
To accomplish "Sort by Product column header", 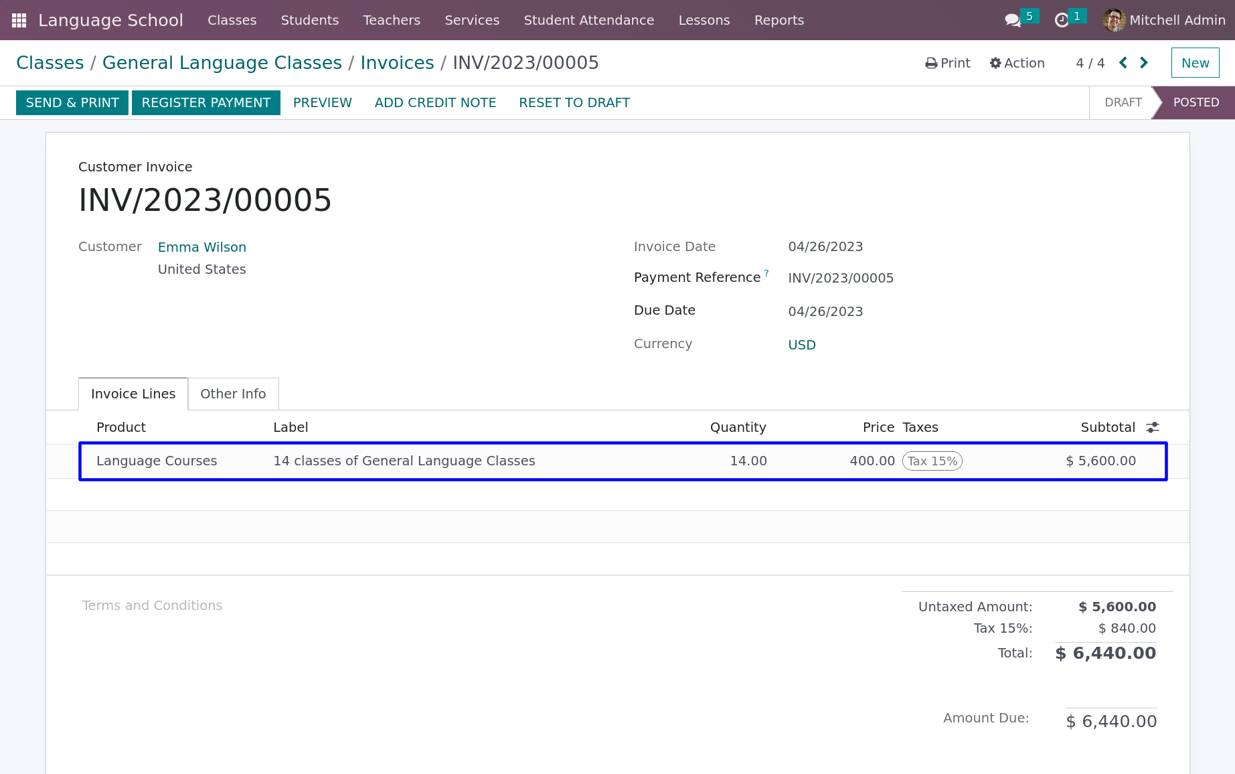I will pos(121,427).
